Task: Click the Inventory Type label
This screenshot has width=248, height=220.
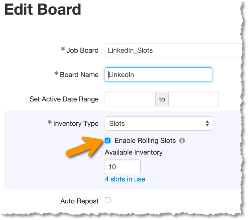Action: click(x=76, y=123)
